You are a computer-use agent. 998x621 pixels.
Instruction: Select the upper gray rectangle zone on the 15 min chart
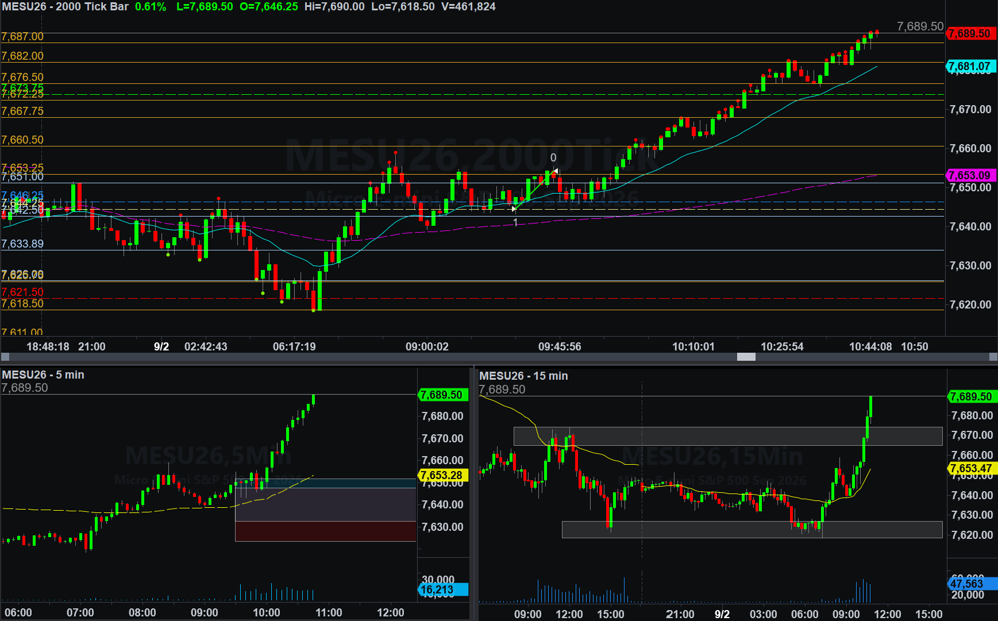click(x=728, y=437)
